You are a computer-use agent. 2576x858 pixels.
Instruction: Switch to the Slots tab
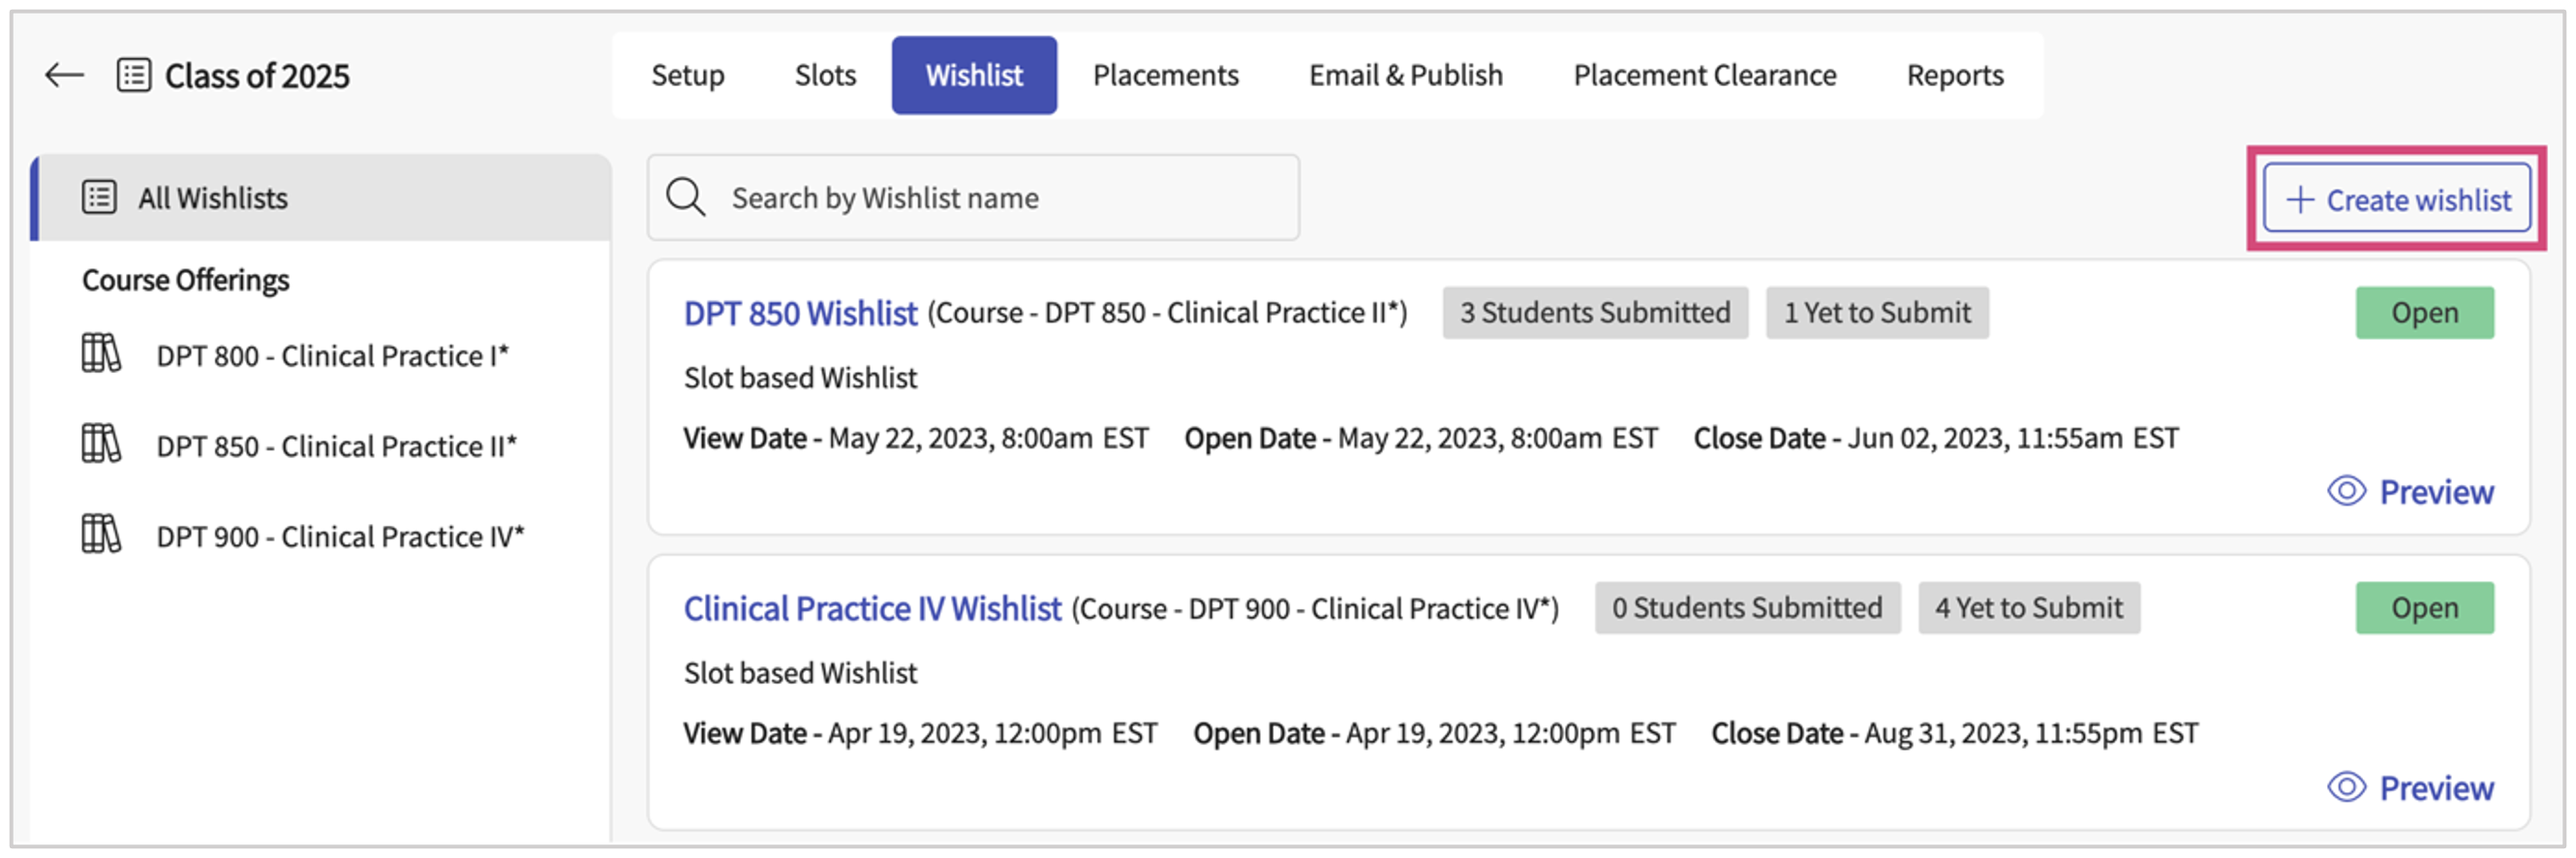(825, 75)
